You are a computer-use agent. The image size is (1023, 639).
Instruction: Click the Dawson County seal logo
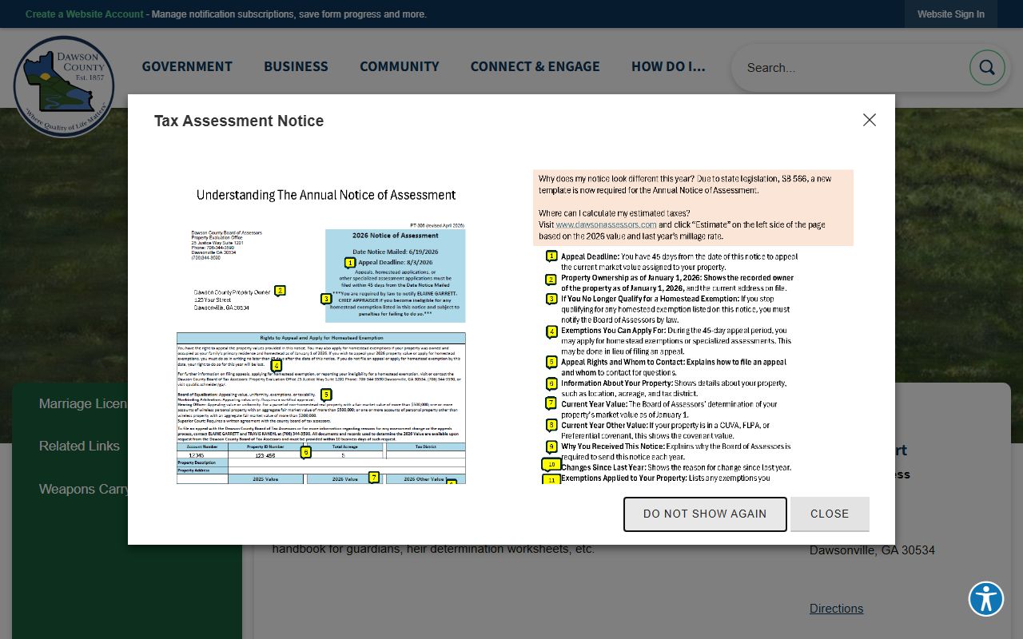click(64, 86)
